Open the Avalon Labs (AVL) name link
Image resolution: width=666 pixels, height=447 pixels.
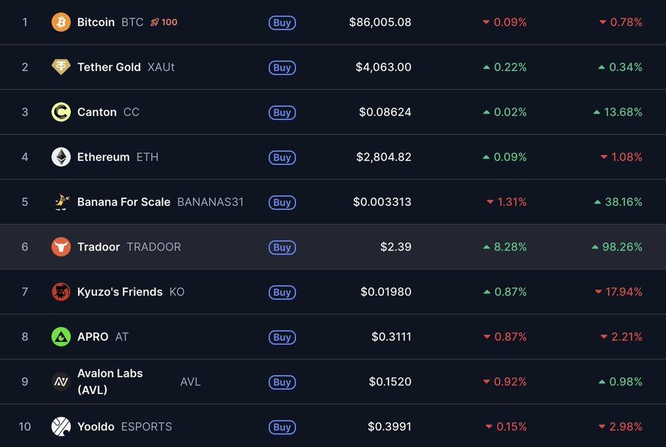point(110,381)
